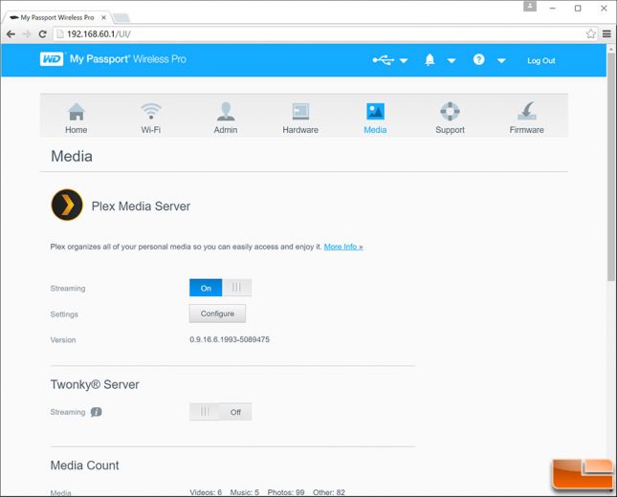Open the Admin user icon
Viewport: 617px width, 497px height.
tap(226, 112)
